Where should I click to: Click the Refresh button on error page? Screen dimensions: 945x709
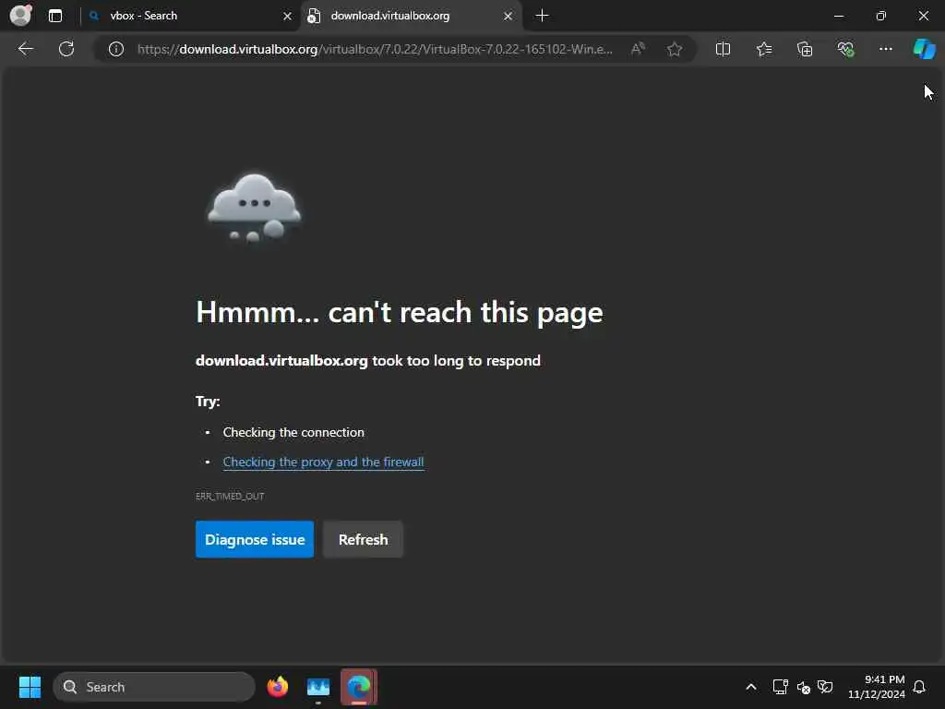tap(363, 539)
